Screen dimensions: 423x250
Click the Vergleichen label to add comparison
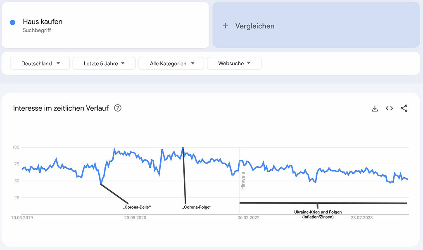[x=254, y=26]
